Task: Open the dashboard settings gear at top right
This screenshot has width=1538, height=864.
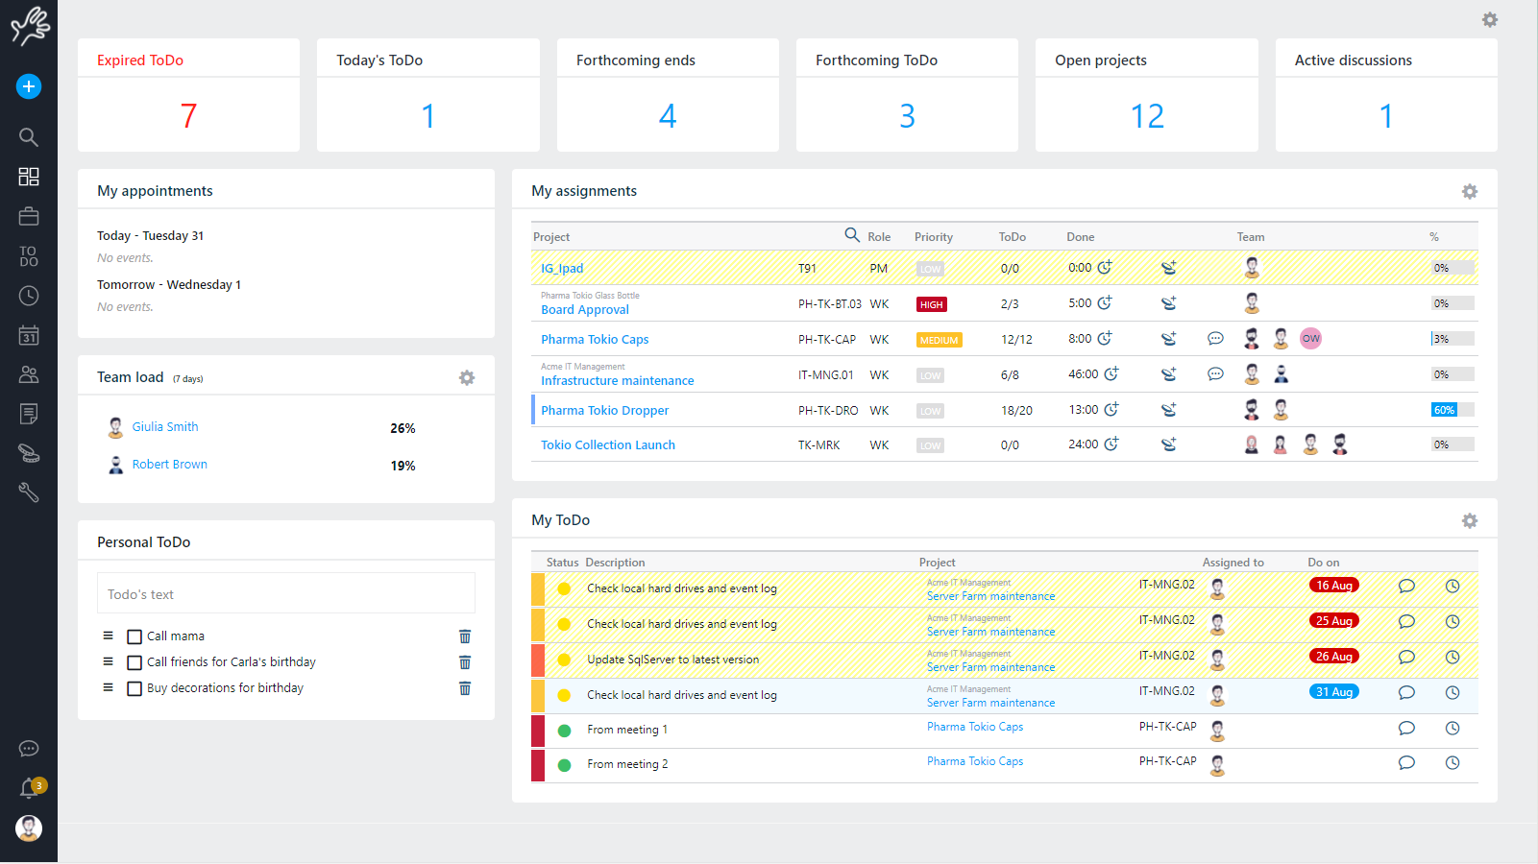Action: [1489, 20]
